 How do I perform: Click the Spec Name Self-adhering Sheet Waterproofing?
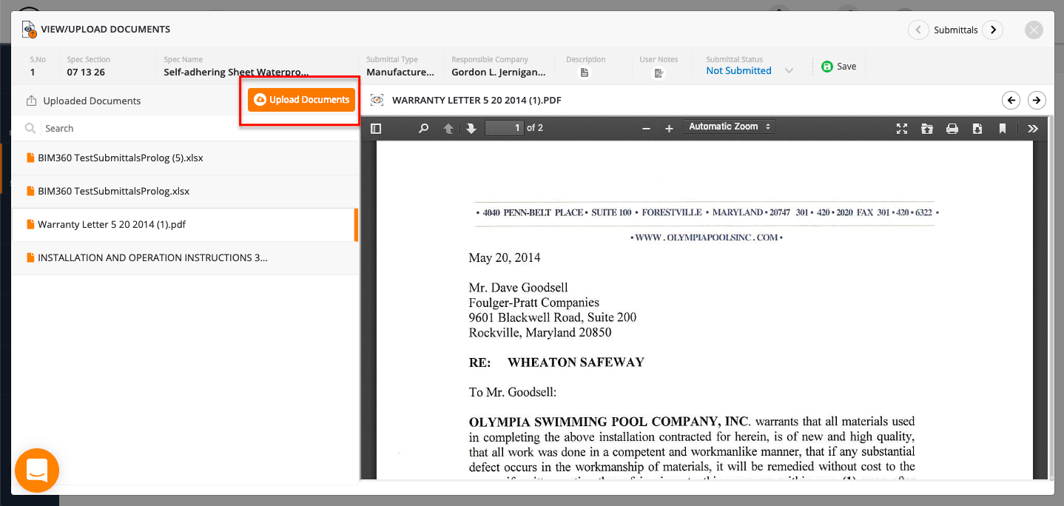(x=236, y=72)
